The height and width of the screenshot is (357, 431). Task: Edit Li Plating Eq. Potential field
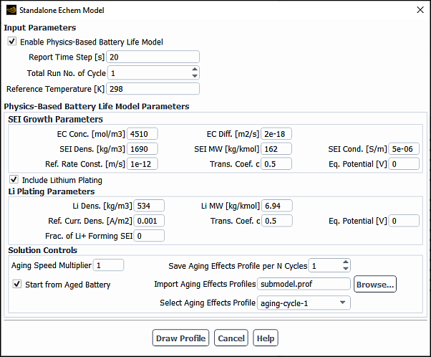tap(404, 221)
